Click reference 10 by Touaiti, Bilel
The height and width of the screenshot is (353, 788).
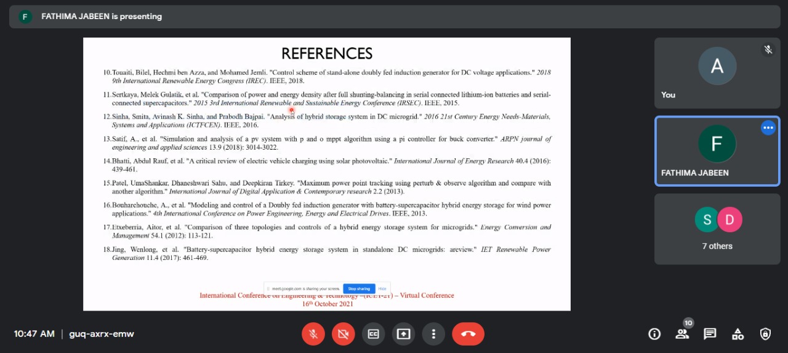tap(327, 76)
